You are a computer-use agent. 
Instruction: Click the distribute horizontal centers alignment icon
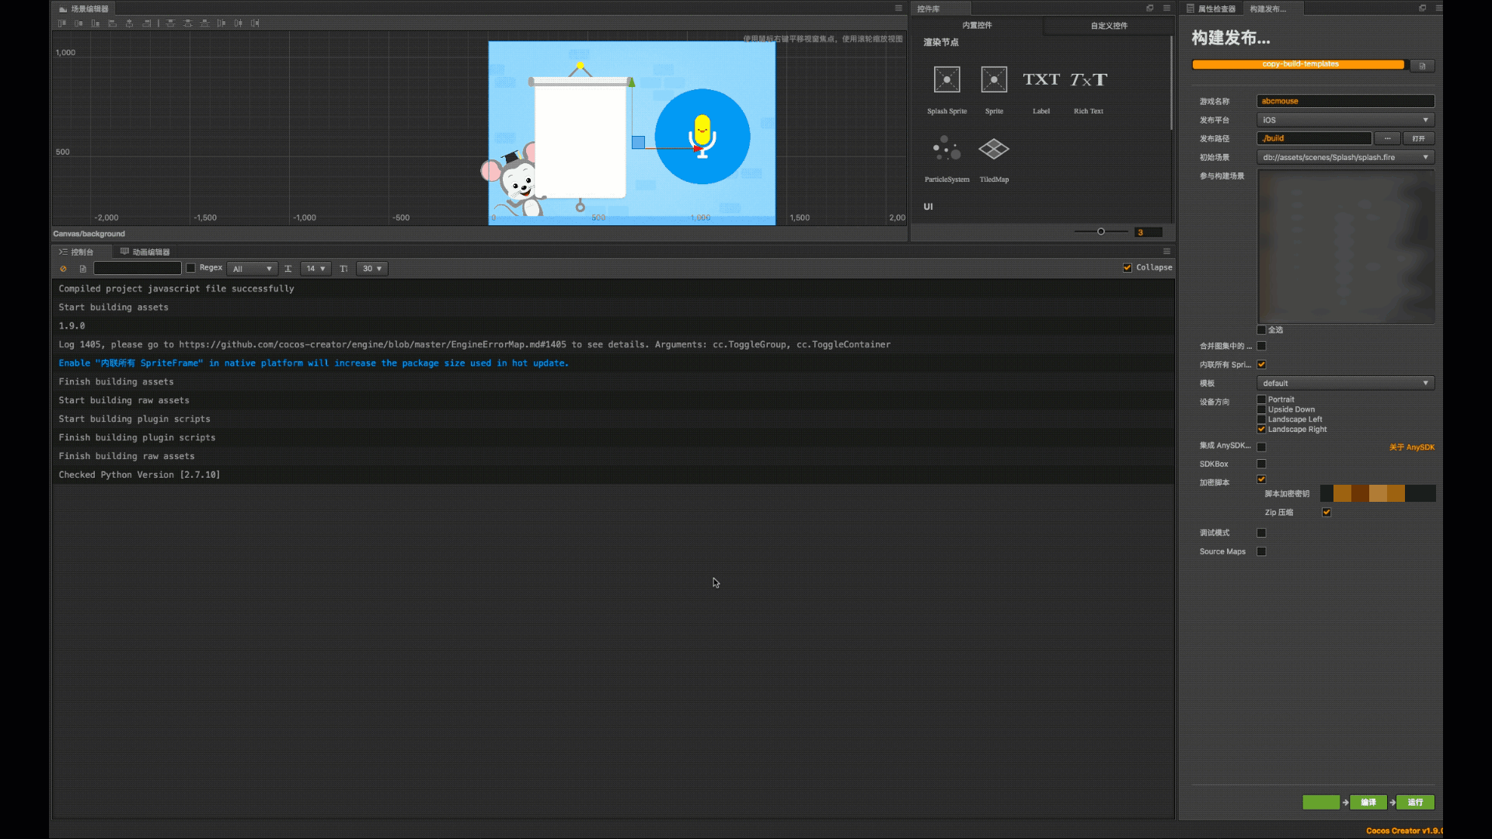(x=239, y=23)
